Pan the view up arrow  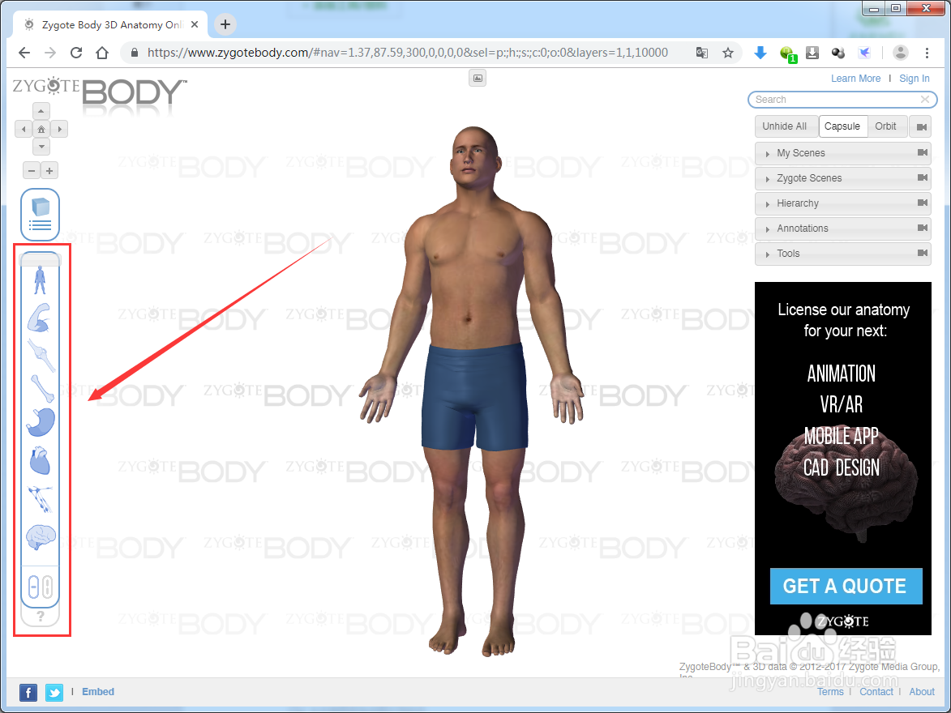click(x=41, y=111)
